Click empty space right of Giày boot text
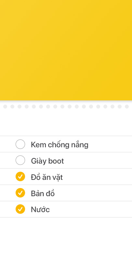Screen dimensions: 132x262 98,160
